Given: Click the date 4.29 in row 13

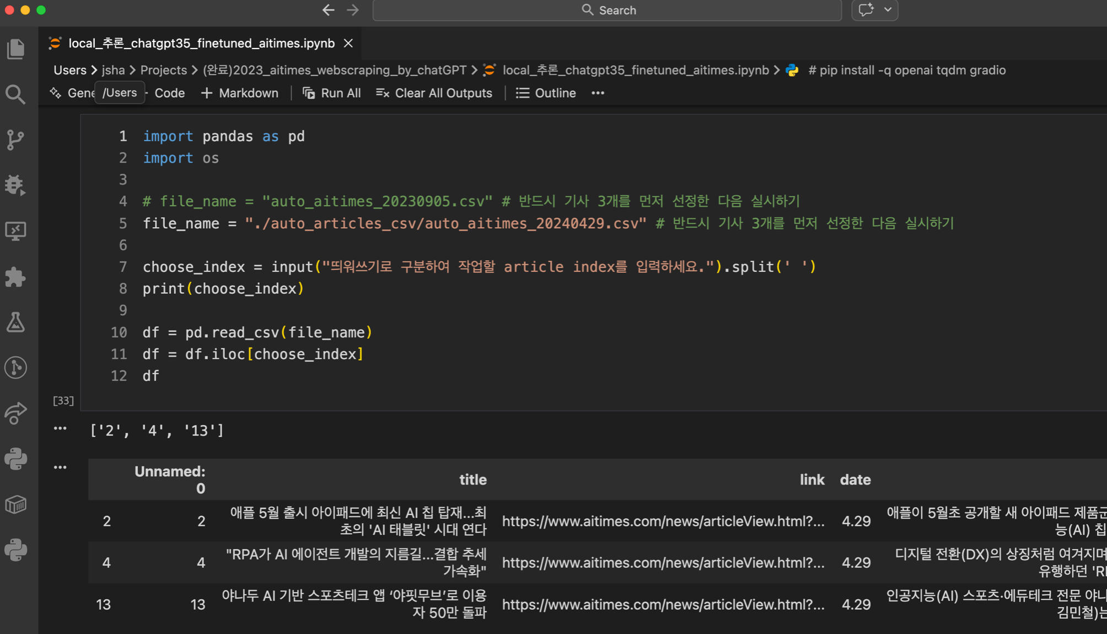Looking at the screenshot, I should pyautogui.click(x=856, y=604).
